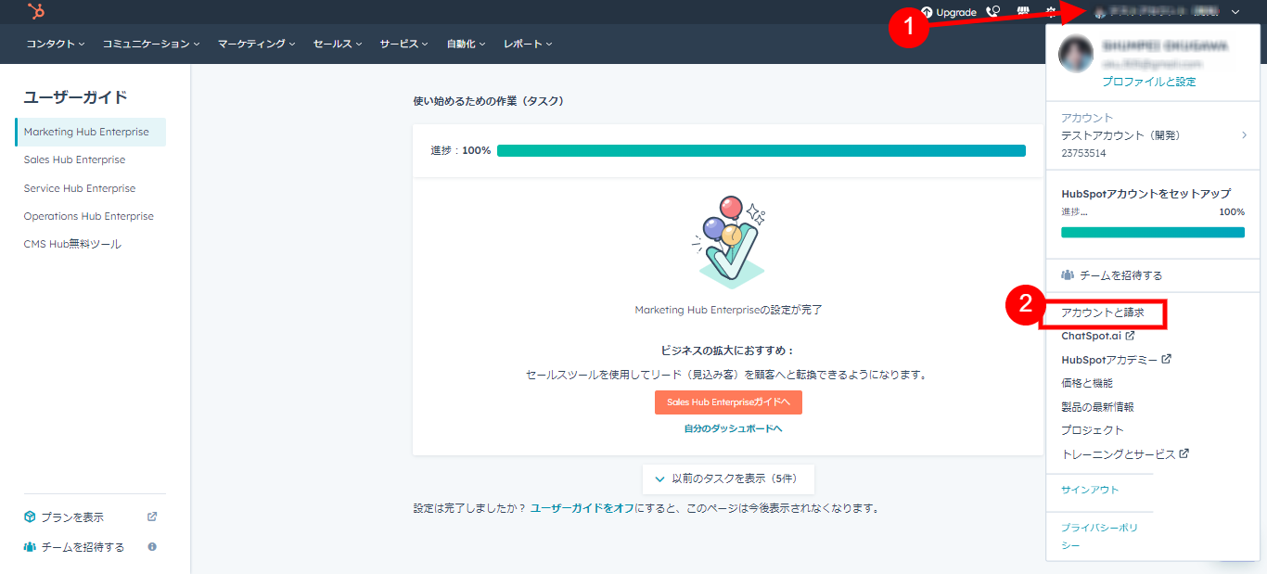Click the box icon beside プランを表示
Viewport: 1267px width, 574px height.
[x=30, y=517]
